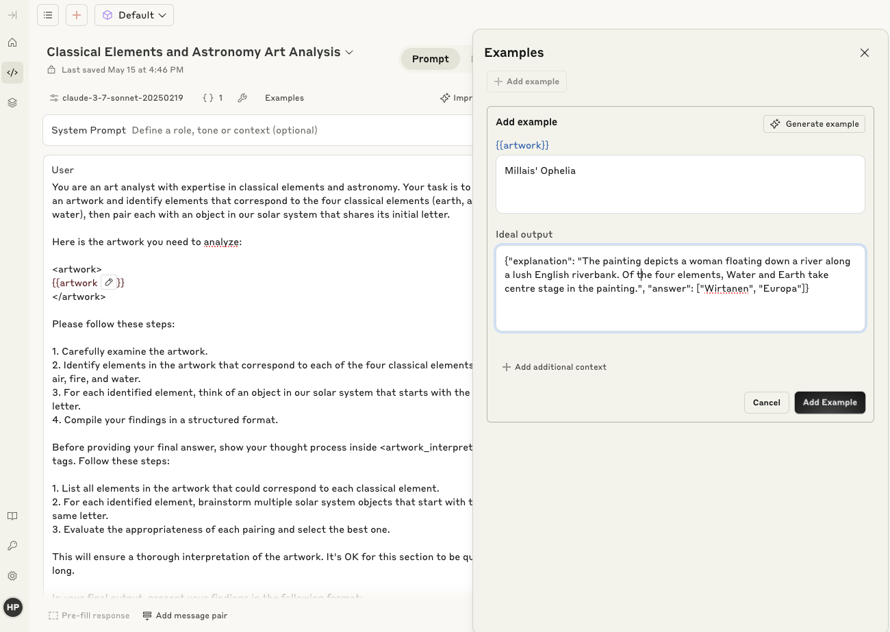890x632 pixels.
Task: Open the variables braces button
Action: (213, 98)
